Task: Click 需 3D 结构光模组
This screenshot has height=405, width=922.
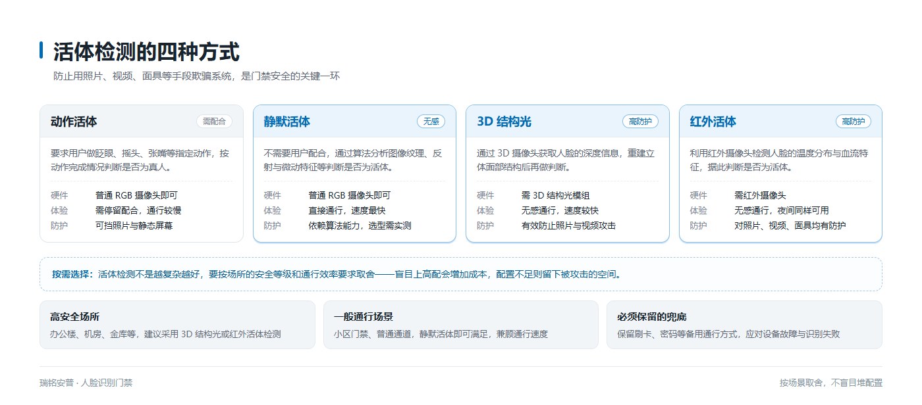Action: point(556,195)
